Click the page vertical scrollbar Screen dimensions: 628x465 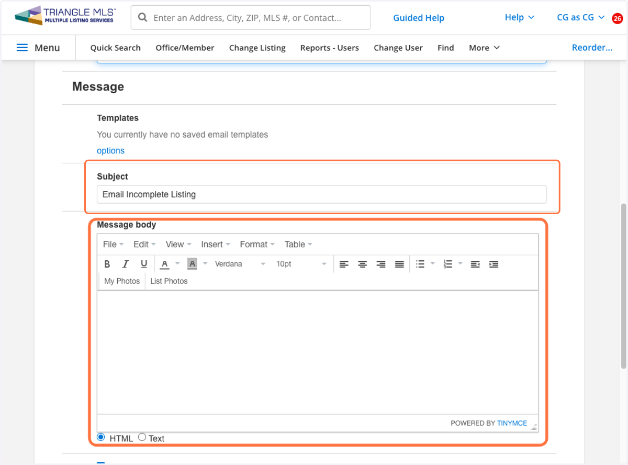point(623,286)
